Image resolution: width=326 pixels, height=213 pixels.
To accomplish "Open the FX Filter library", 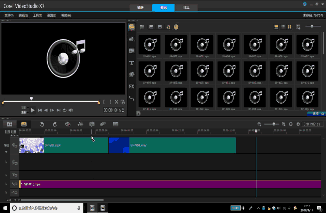I will [132, 86].
